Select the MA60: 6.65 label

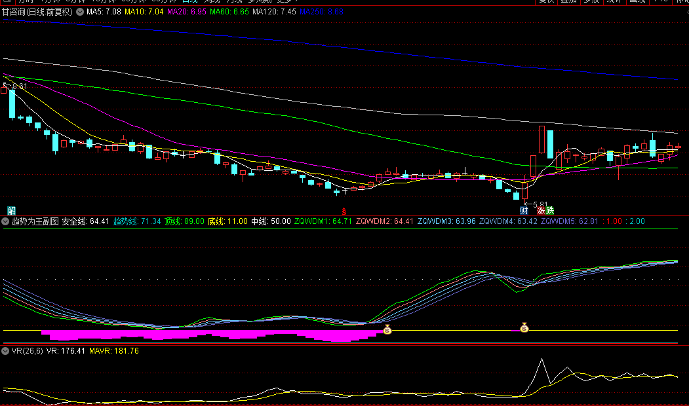point(229,12)
